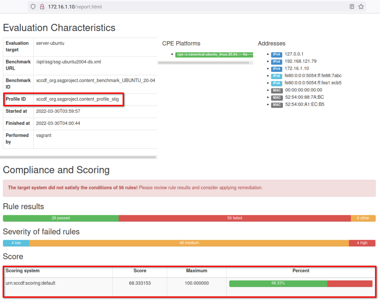Toggle the 28 passed results segment
The width and height of the screenshot is (380, 302).
60,218
